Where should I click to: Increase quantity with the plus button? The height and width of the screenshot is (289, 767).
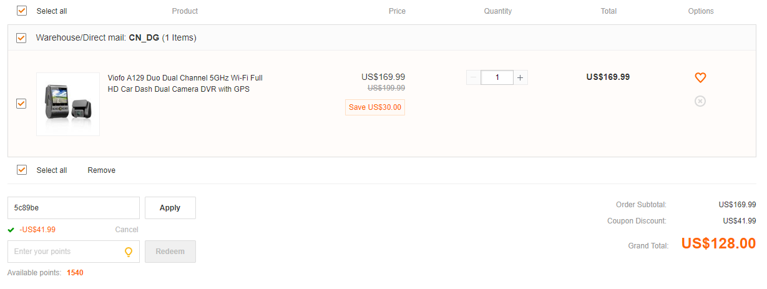coord(520,77)
